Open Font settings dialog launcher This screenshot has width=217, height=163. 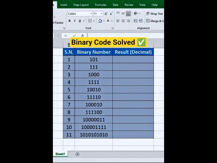click(x=113, y=28)
